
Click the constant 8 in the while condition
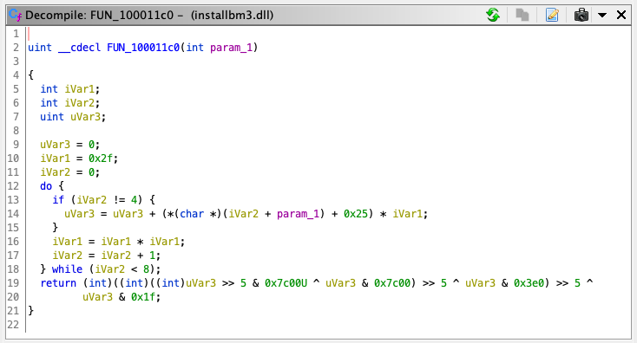(x=146, y=269)
